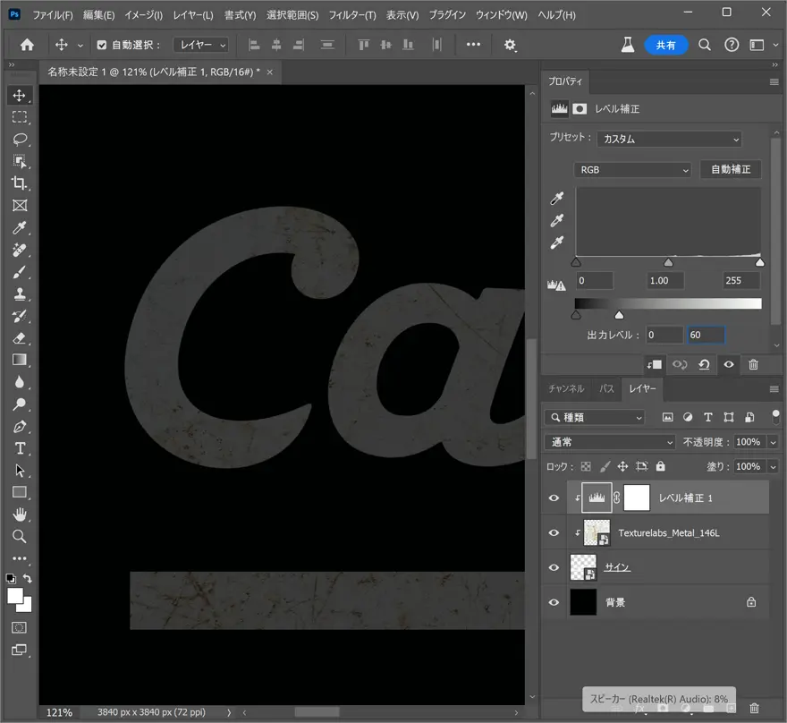Select the Pen tool
The width and height of the screenshot is (787, 723).
[19, 426]
